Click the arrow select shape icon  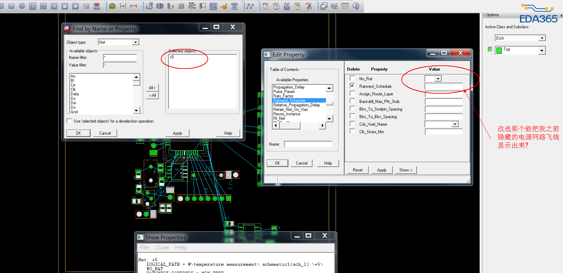[33, 6]
